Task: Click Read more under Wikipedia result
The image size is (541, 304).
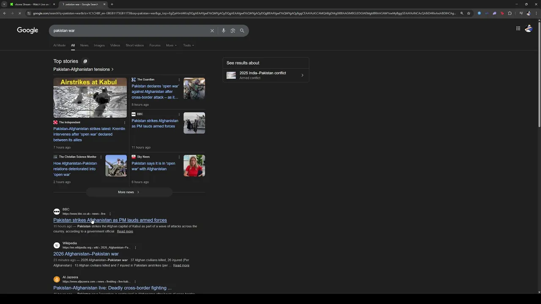Action: pyautogui.click(x=181, y=265)
